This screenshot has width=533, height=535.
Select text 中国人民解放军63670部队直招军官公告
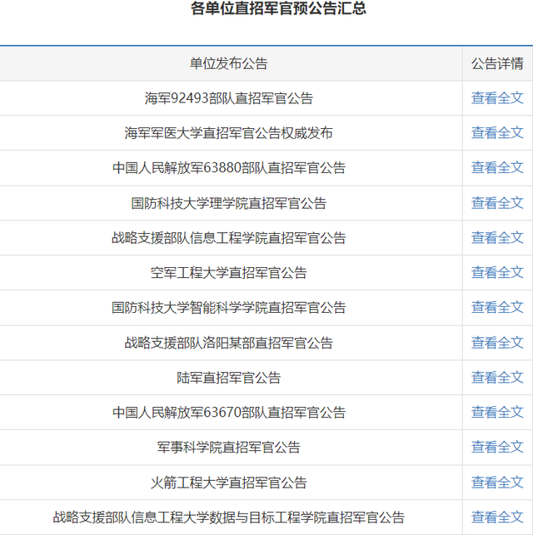(x=229, y=413)
